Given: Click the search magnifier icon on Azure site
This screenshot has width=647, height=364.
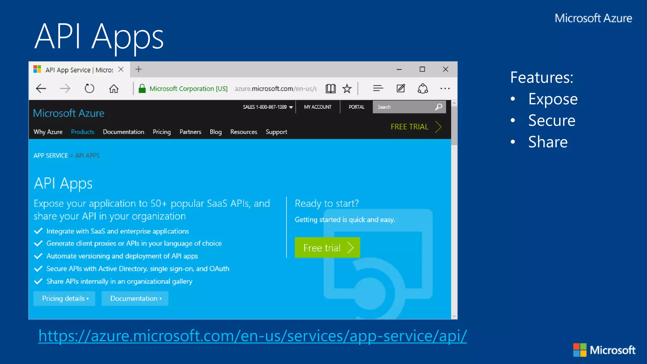Looking at the screenshot, I should point(438,107).
